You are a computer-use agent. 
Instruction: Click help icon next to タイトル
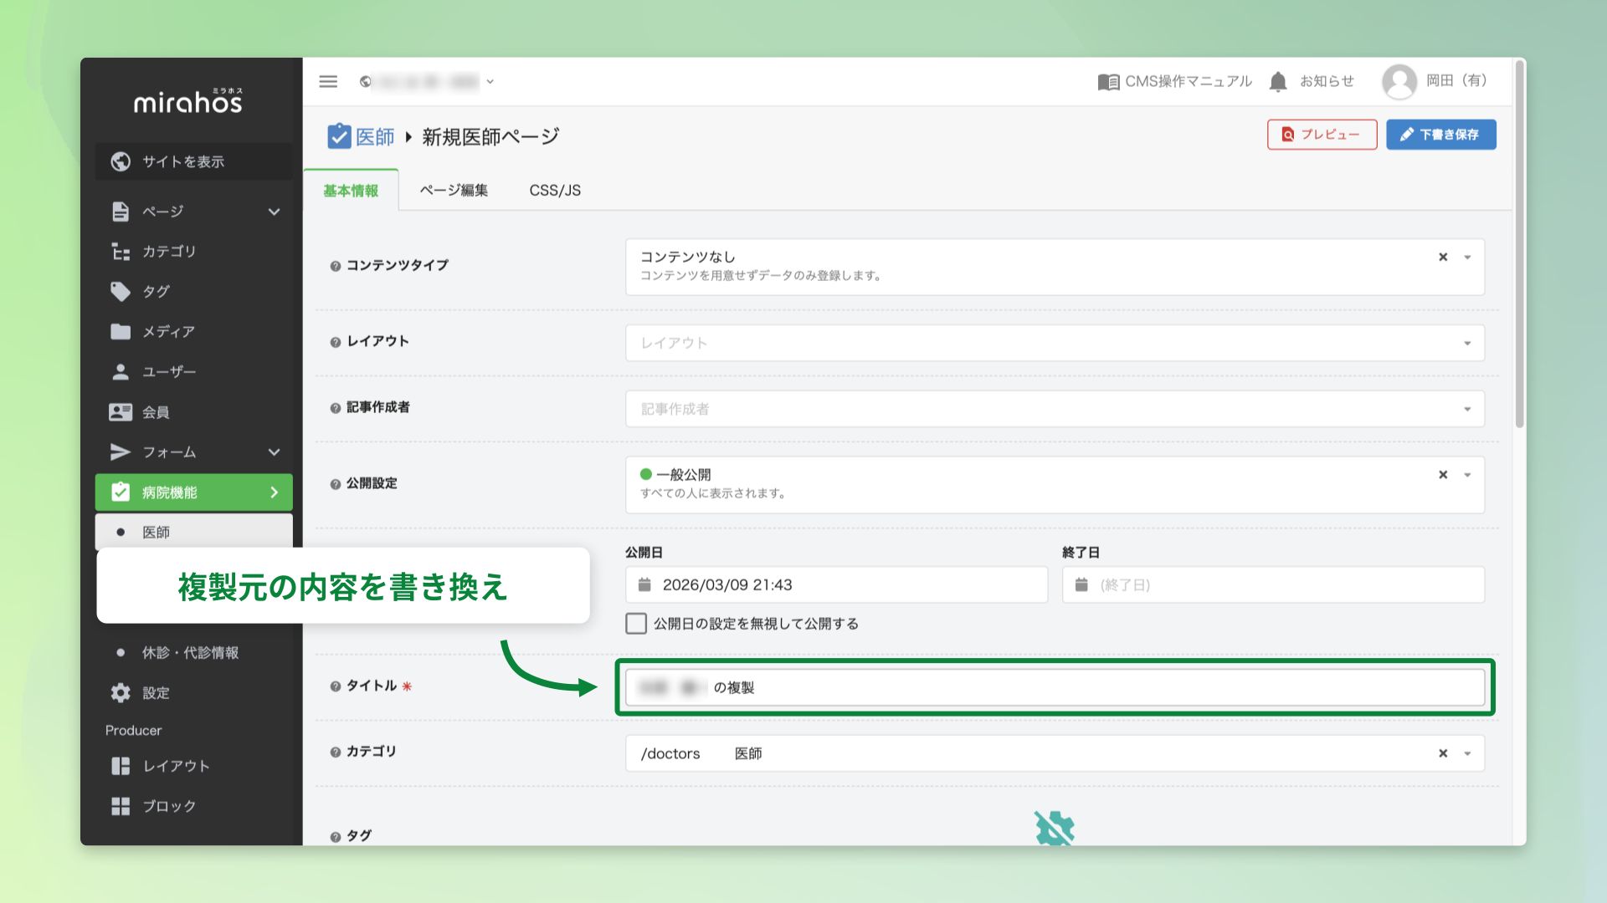(x=336, y=686)
